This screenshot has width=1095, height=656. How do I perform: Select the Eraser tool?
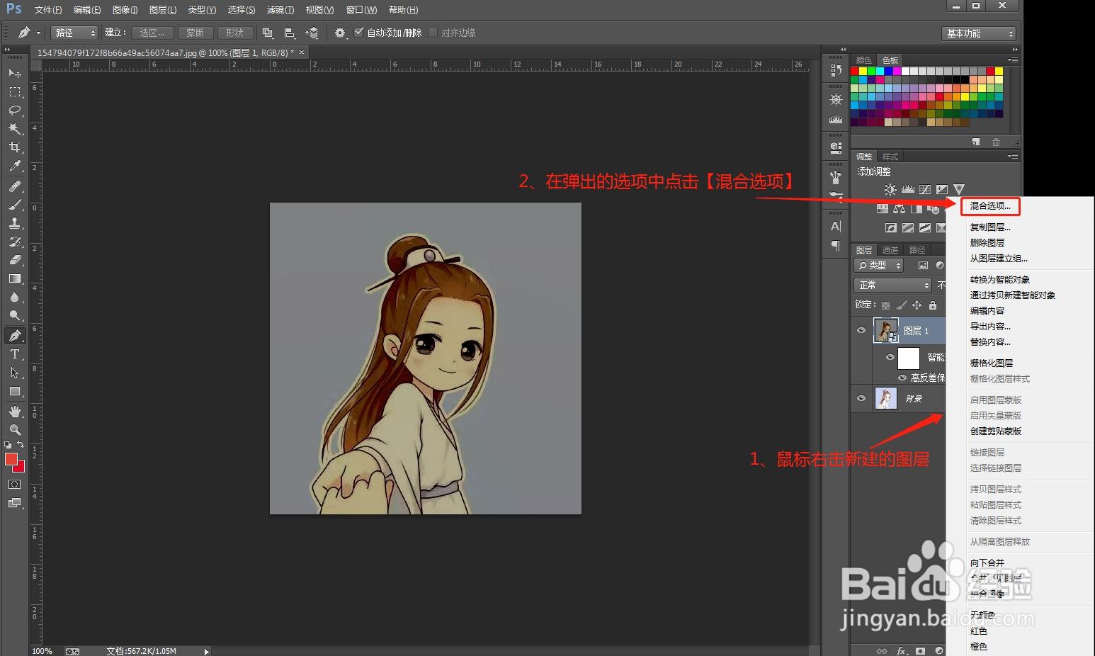tap(14, 260)
